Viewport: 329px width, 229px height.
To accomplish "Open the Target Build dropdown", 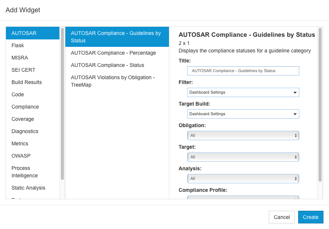I will tap(243, 114).
